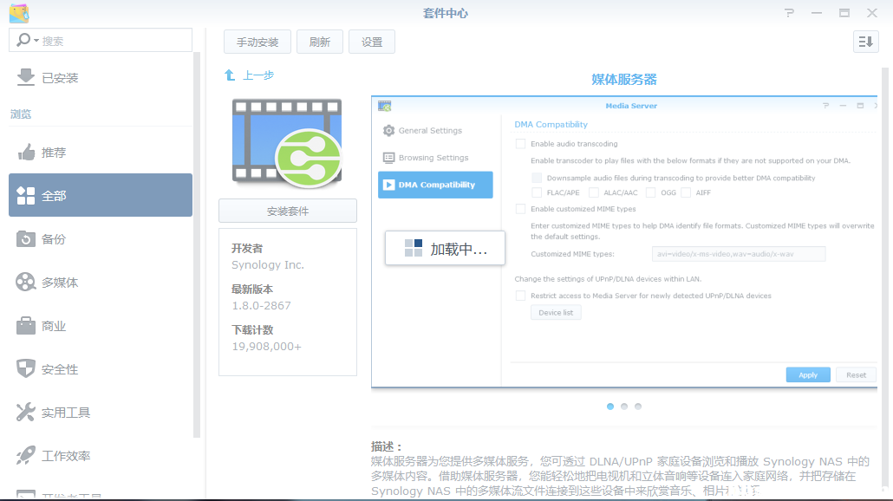Show the first screenshot via first dot

[610, 407]
